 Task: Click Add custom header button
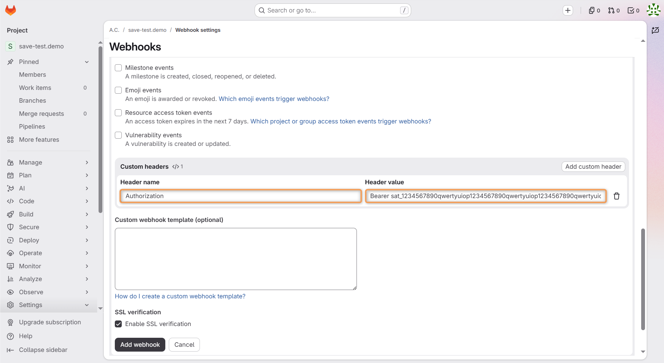point(593,167)
